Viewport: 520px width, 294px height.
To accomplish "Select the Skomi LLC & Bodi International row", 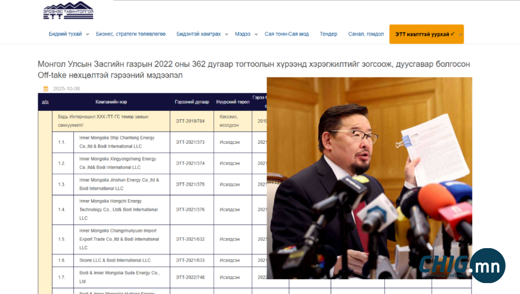I will pos(115,260).
